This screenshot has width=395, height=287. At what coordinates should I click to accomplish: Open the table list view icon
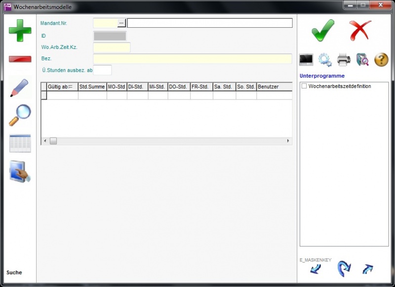(x=20, y=143)
